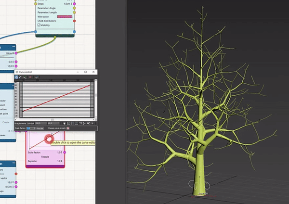
Task: Click the pan hand icon in Curve control
Action: click(64, 123)
